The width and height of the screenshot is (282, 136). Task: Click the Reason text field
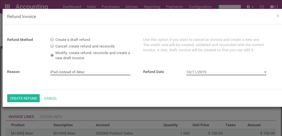[x=90, y=72]
